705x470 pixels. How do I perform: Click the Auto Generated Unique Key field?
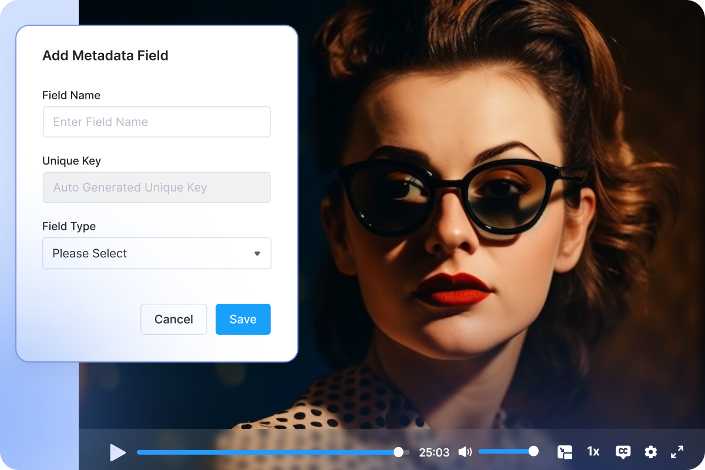(x=156, y=187)
